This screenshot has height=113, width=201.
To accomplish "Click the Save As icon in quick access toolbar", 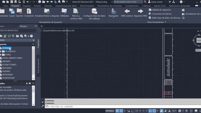I will [x=16, y=2].
